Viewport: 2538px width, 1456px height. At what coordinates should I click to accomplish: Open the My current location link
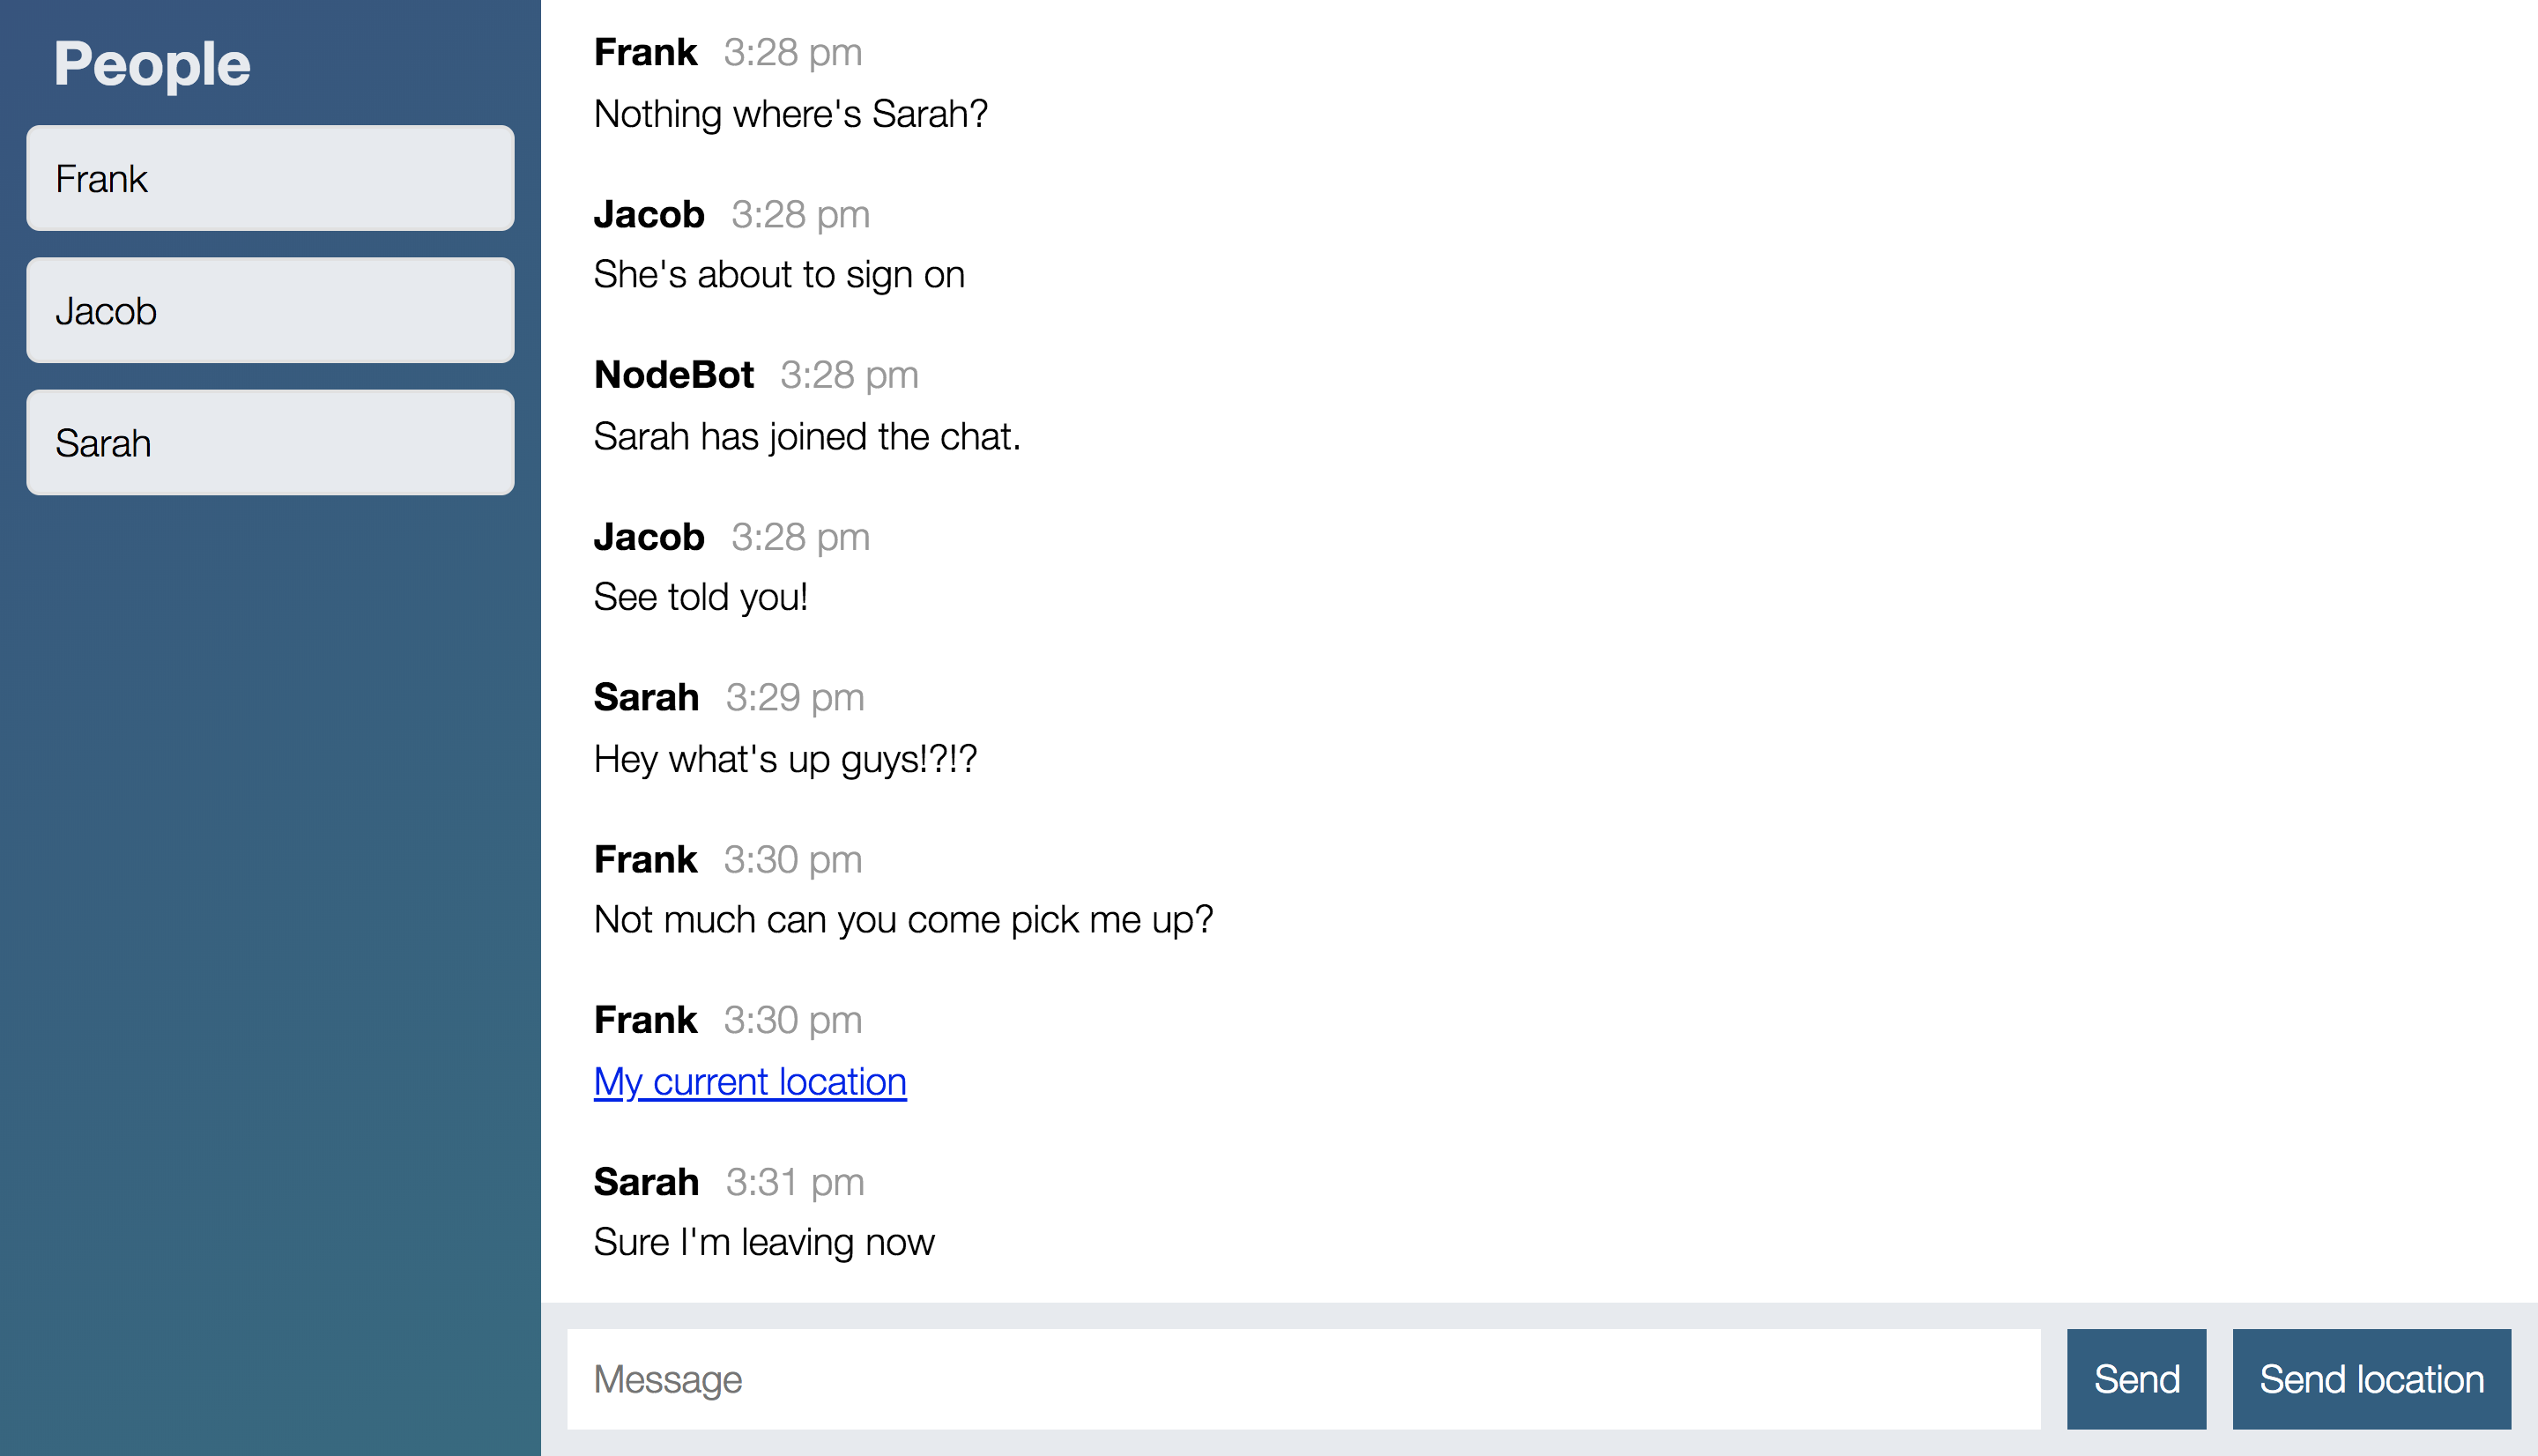point(750,1082)
